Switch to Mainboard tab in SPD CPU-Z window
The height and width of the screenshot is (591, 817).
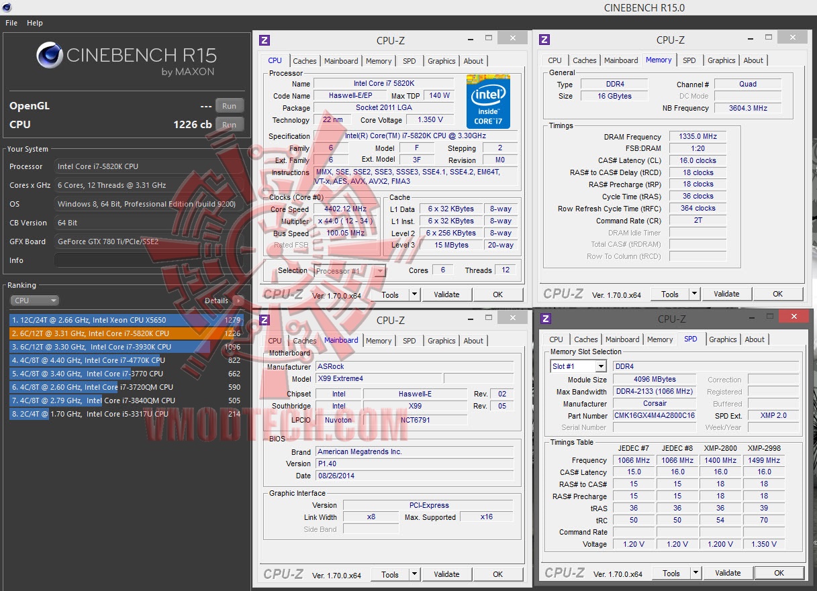tap(622, 339)
